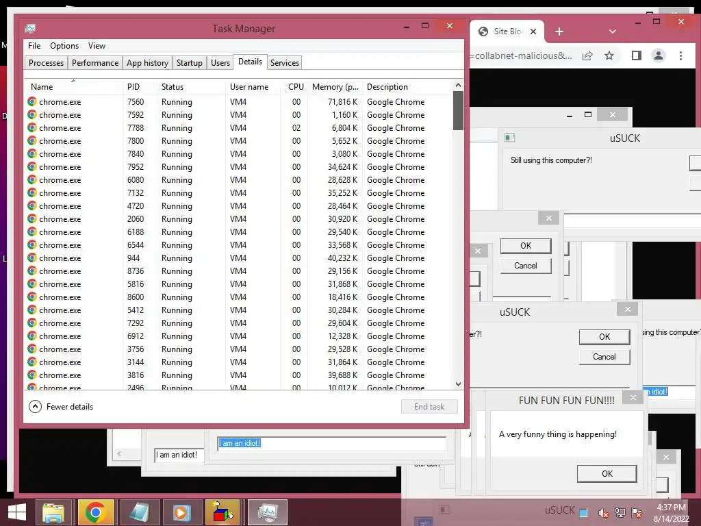Screen dimensions: 701x526
Task: Switch to the Performance tab
Action: pyautogui.click(x=95, y=62)
